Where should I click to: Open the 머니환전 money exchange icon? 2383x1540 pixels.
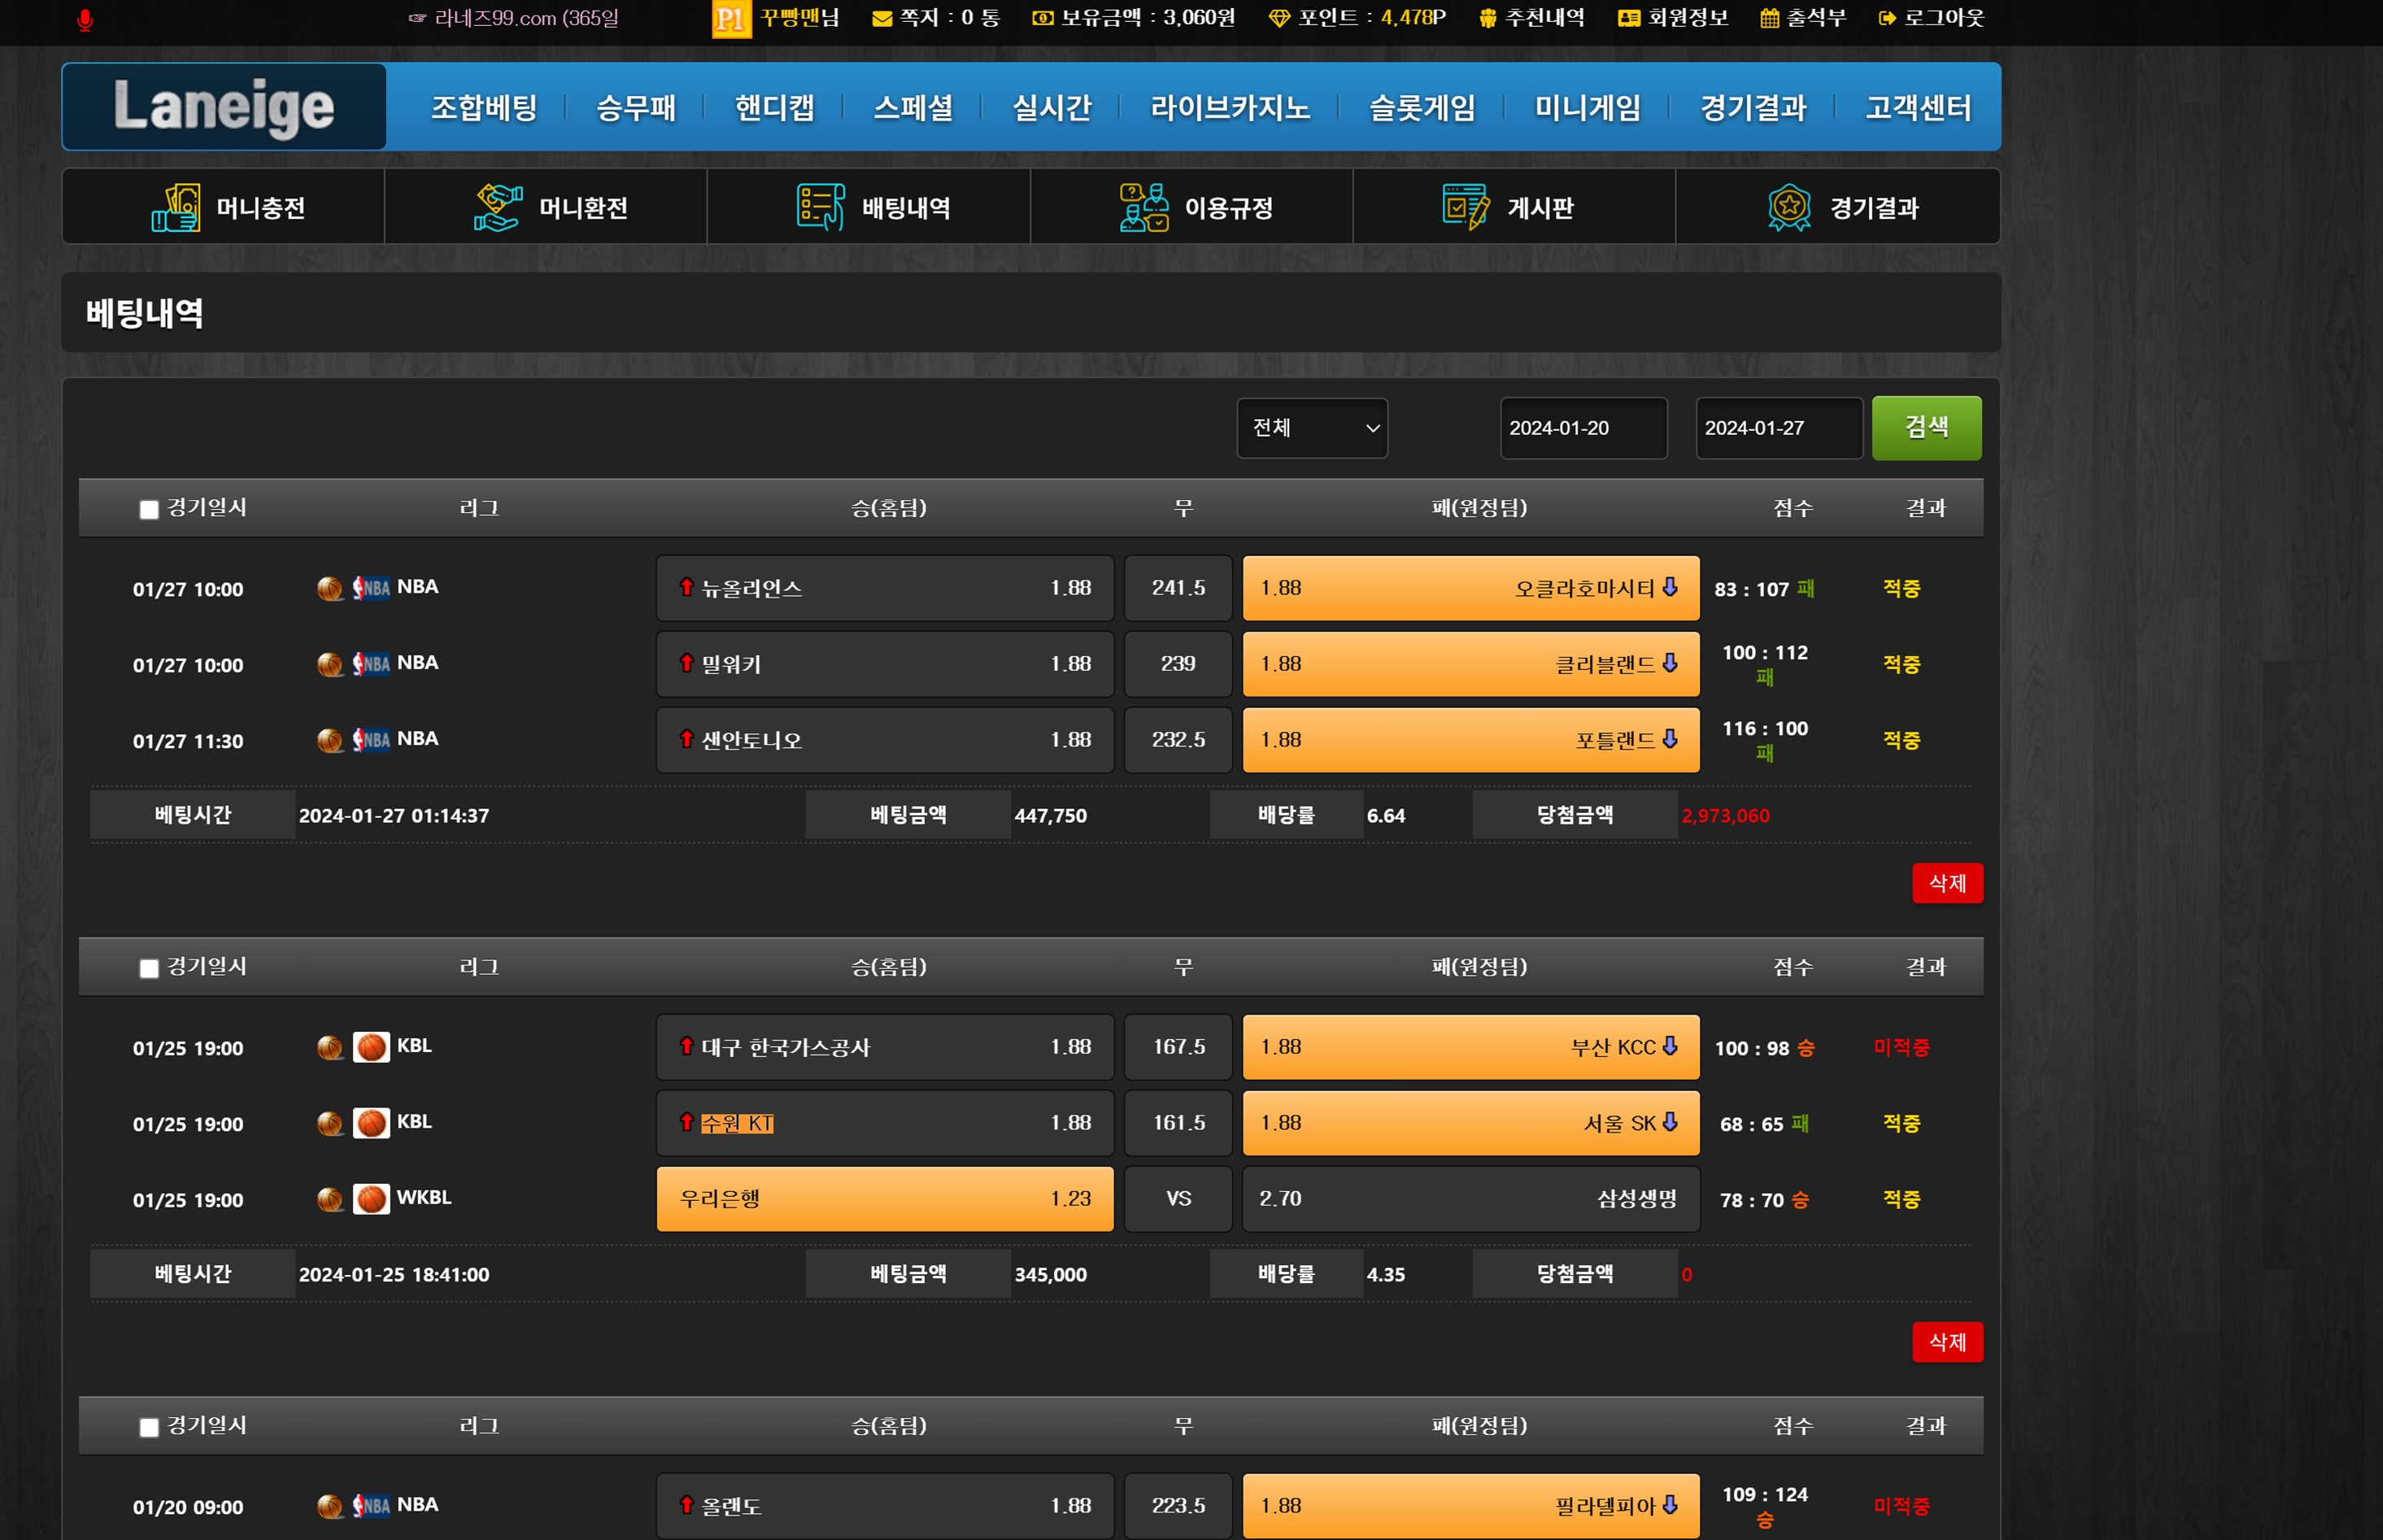[x=498, y=208]
